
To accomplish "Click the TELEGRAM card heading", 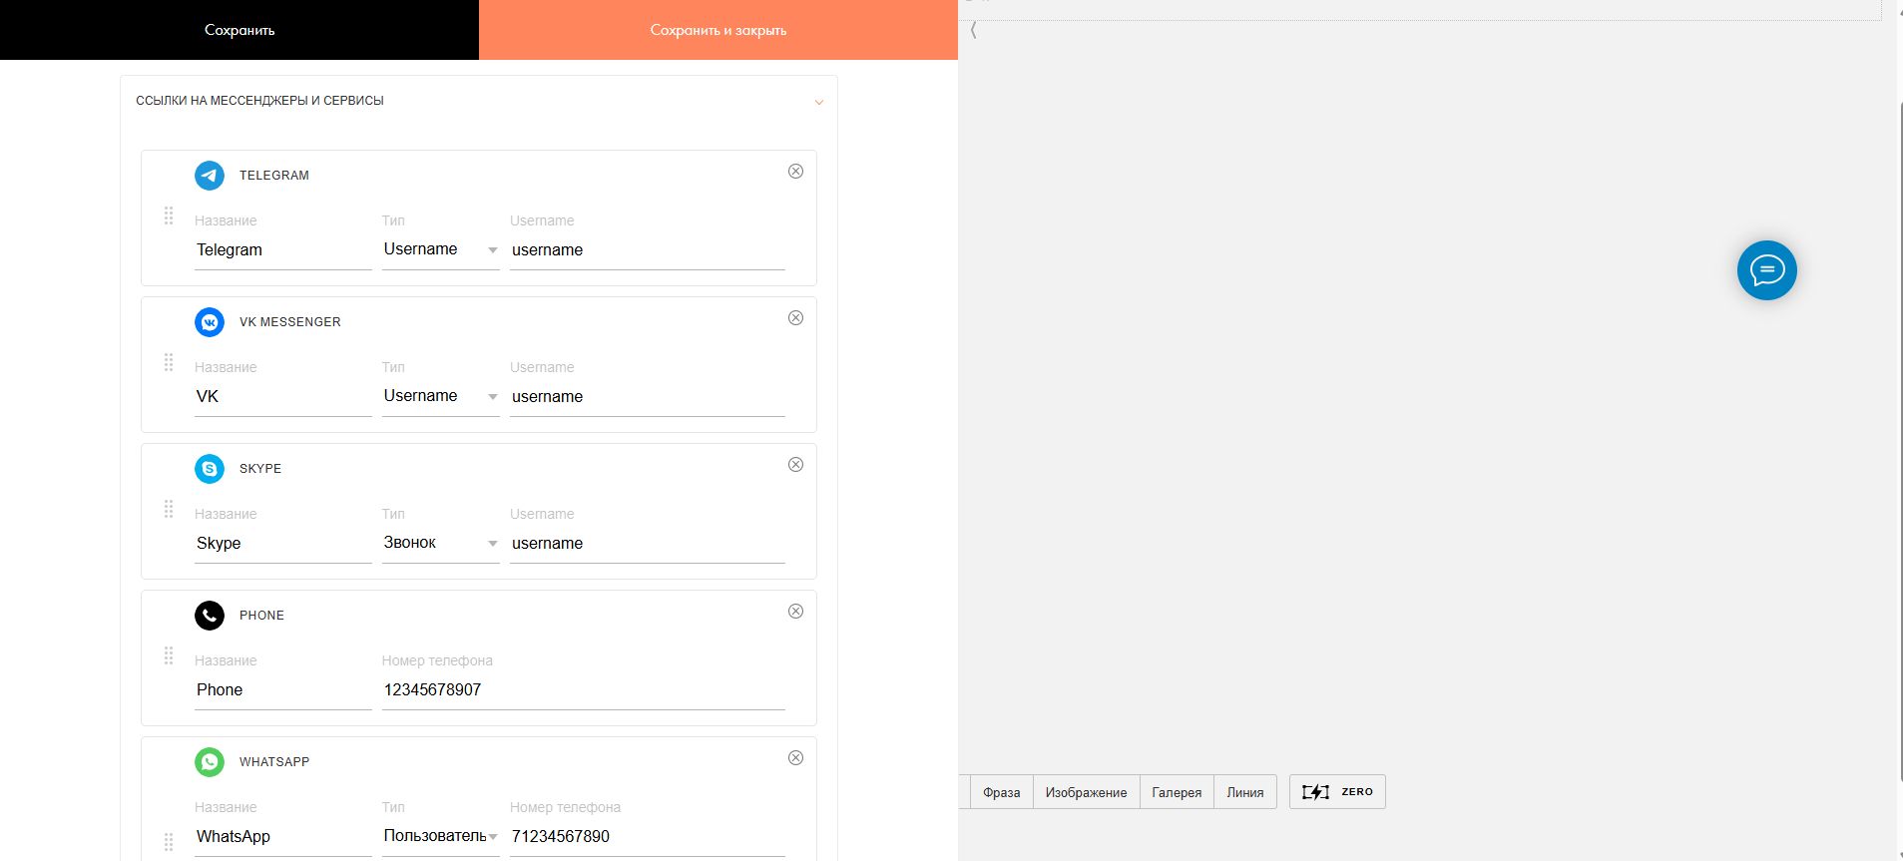I will (x=274, y=176).
